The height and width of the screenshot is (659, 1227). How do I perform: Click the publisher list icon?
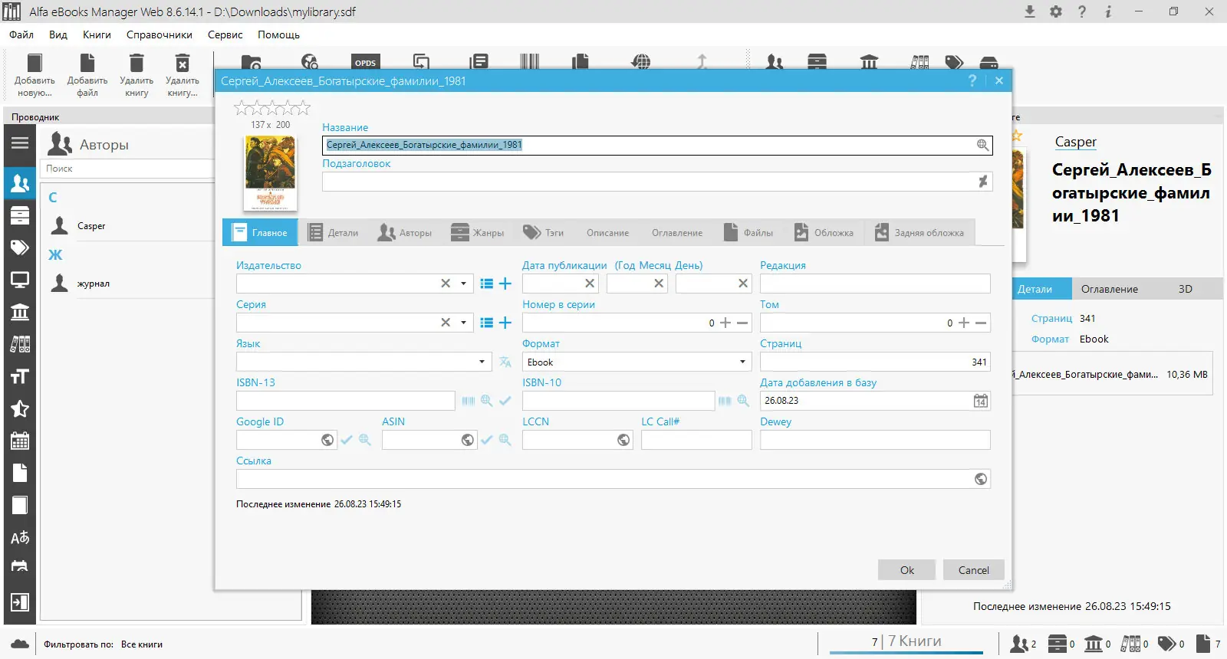click(486, 284)
